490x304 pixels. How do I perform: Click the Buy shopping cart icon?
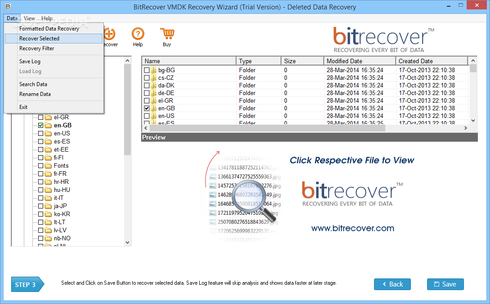pos(167,34)
